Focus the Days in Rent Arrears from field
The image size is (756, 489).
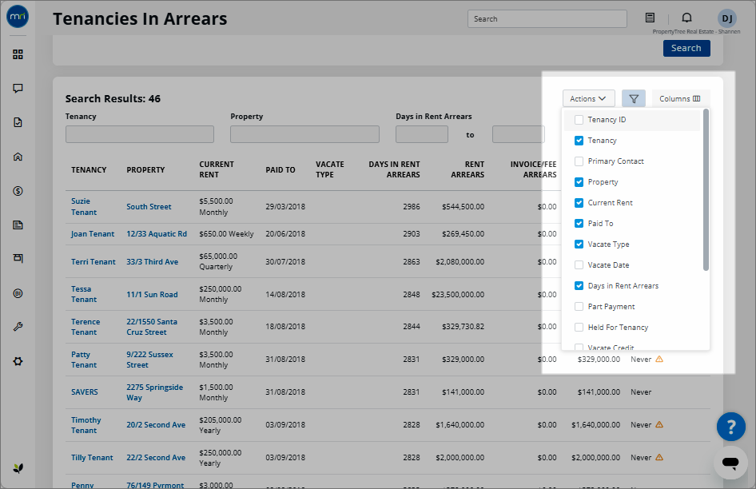coord(422,134)
